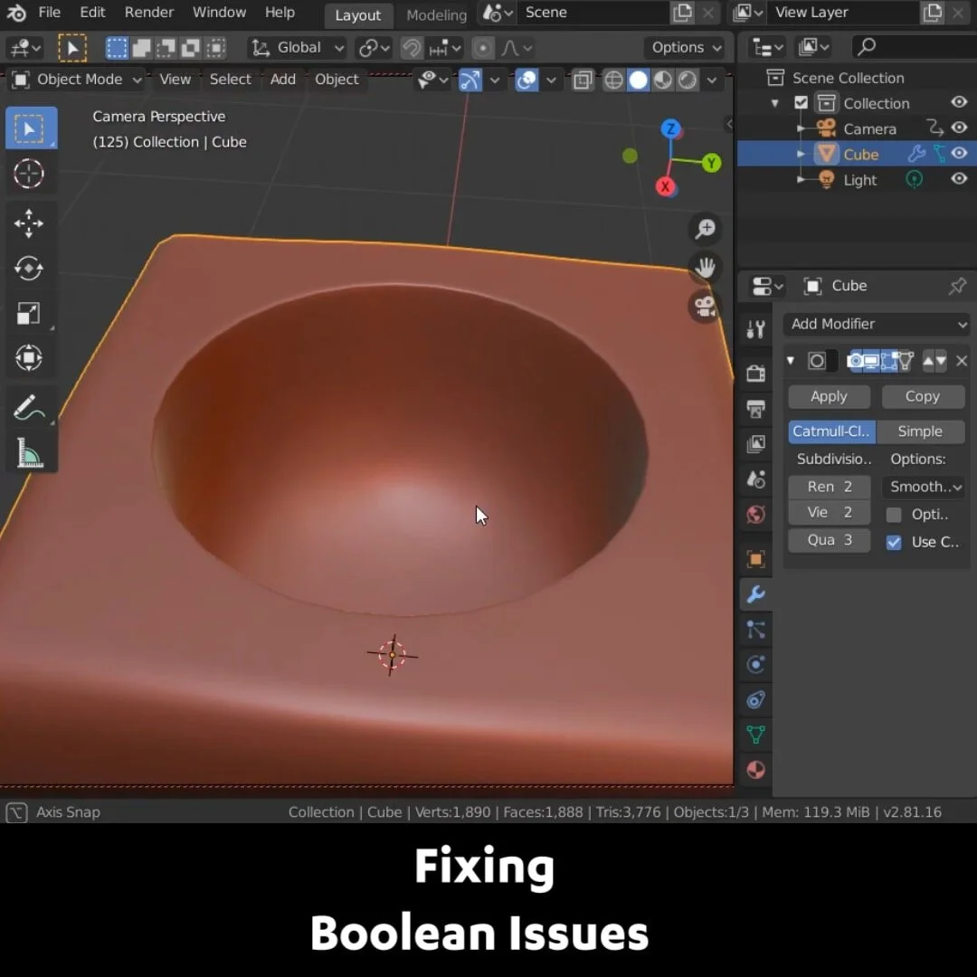This screenshot has height=977, width=977.
Task: Switch to Render properties camera icon
Action: coord(755,373)
